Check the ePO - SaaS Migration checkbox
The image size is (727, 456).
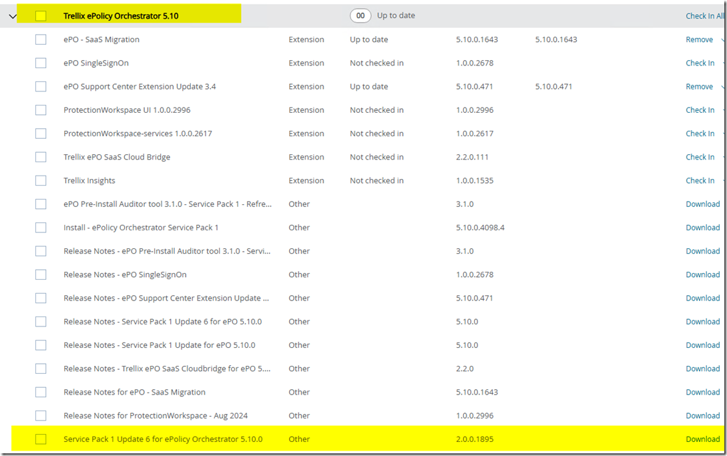point(41,40)
